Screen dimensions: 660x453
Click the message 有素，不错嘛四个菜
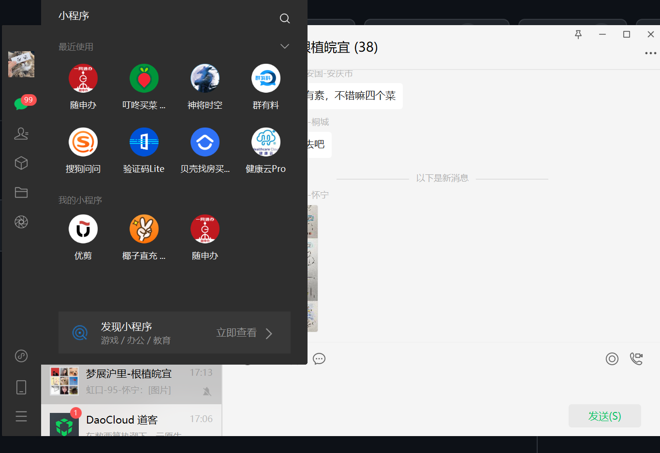click(355, 96)
